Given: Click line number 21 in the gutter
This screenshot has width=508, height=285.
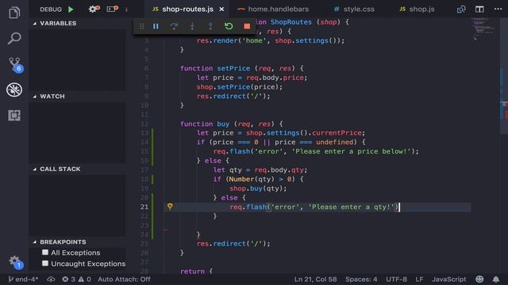Looking at the screenshot, I should [x=144, y=207].
